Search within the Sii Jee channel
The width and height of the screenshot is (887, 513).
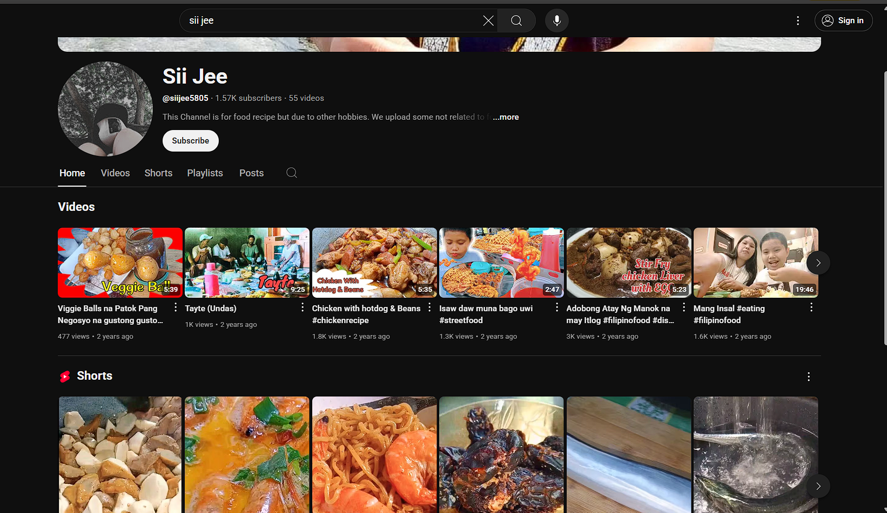point(292,173)
